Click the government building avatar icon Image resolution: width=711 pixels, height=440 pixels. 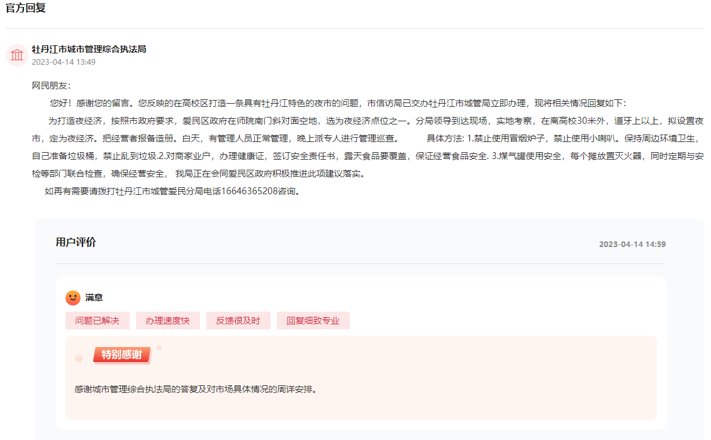tap(17, 55)
